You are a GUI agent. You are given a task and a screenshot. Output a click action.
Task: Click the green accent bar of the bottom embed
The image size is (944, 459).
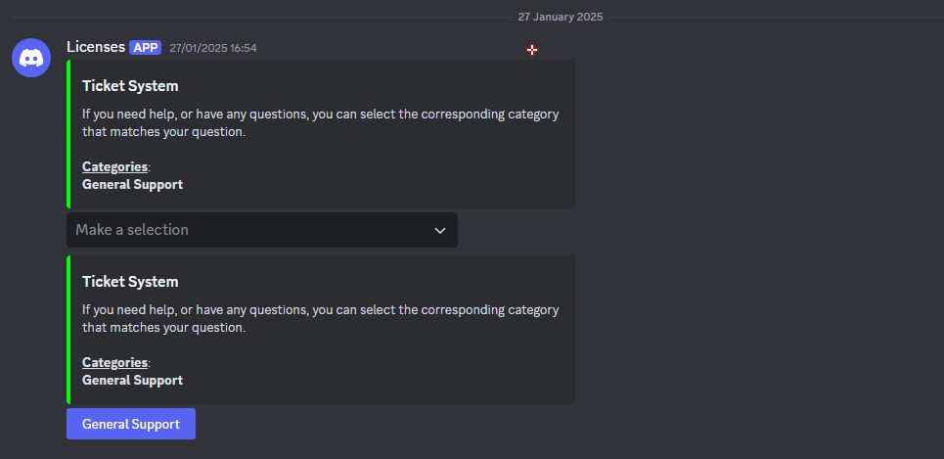[68, 330]
